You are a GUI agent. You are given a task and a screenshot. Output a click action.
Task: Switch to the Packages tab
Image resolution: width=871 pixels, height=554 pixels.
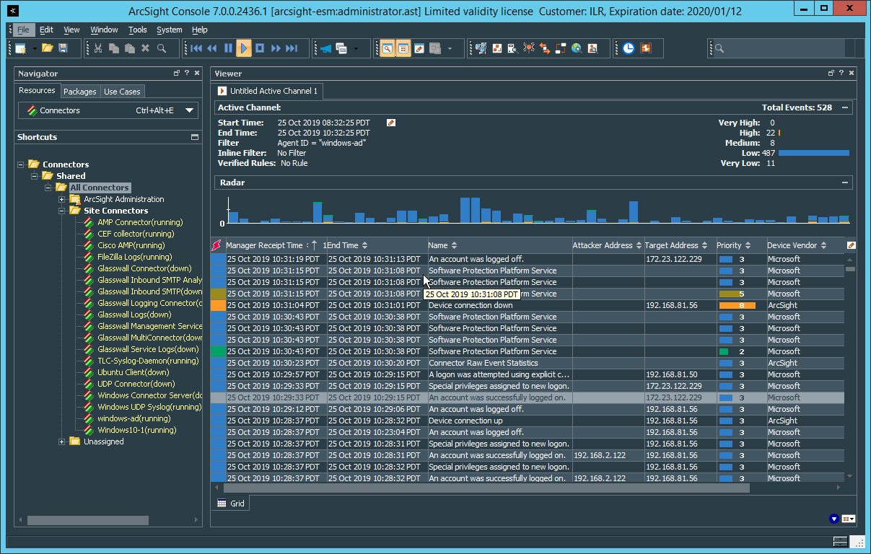tap(79, 92)
